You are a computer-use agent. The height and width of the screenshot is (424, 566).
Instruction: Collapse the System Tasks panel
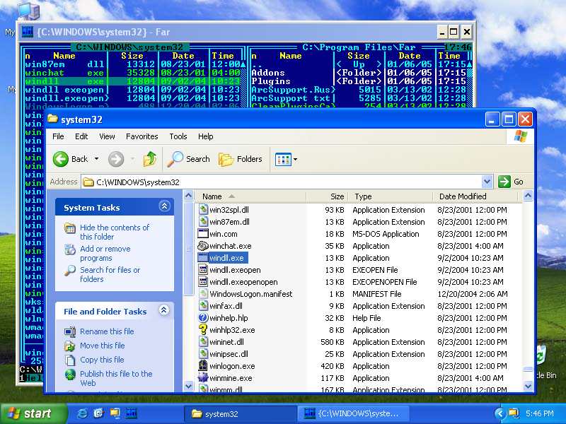164,206
